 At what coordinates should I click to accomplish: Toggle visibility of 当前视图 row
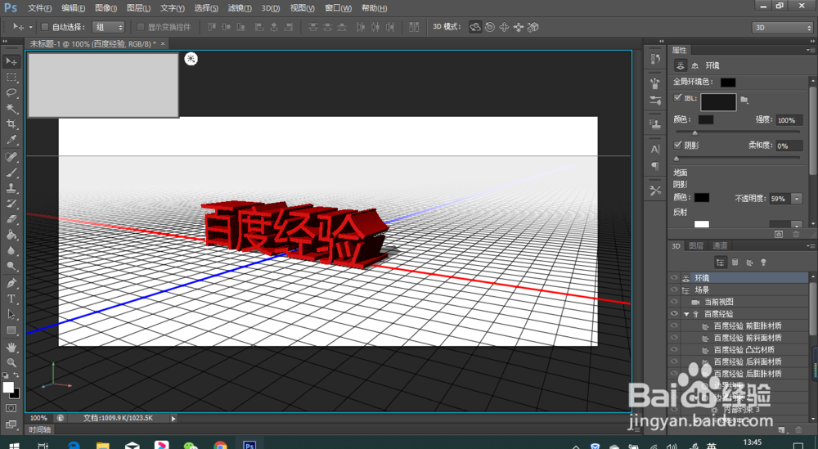[674, 302]
